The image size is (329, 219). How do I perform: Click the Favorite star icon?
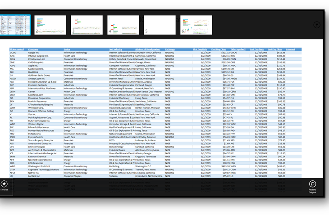(x=4, y=184)
